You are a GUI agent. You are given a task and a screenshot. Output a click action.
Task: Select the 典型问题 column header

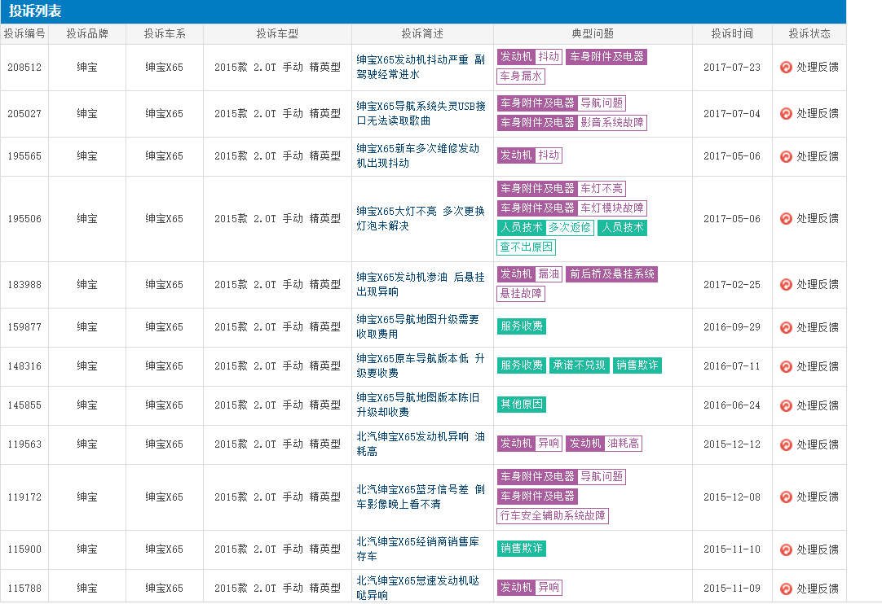[x=593, y=33]
